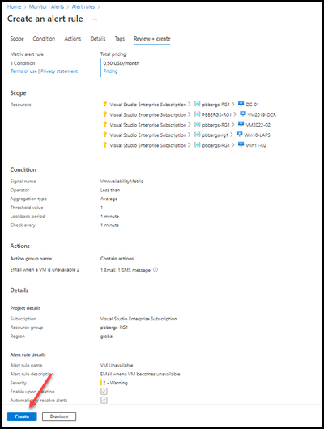324x429 pixels.
Task: Click resource group icon before pbbergs-rg1 lowercase
Action: pos(198,135)
